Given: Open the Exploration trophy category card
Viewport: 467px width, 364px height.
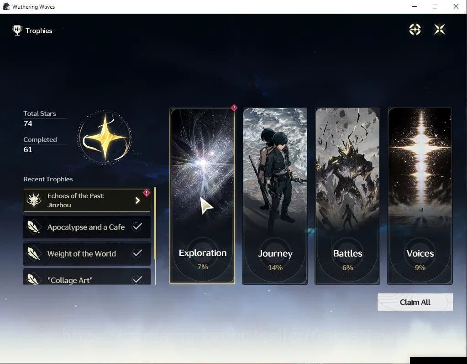Looking at the screenshot, I should (x=202, y=196).
